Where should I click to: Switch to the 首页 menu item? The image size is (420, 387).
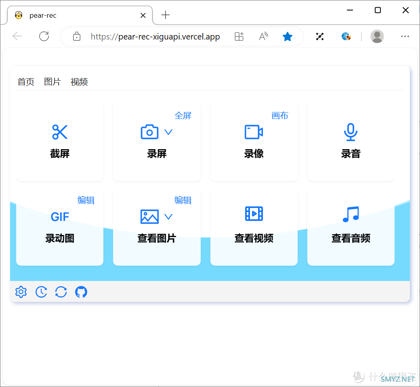click(26, 81)
